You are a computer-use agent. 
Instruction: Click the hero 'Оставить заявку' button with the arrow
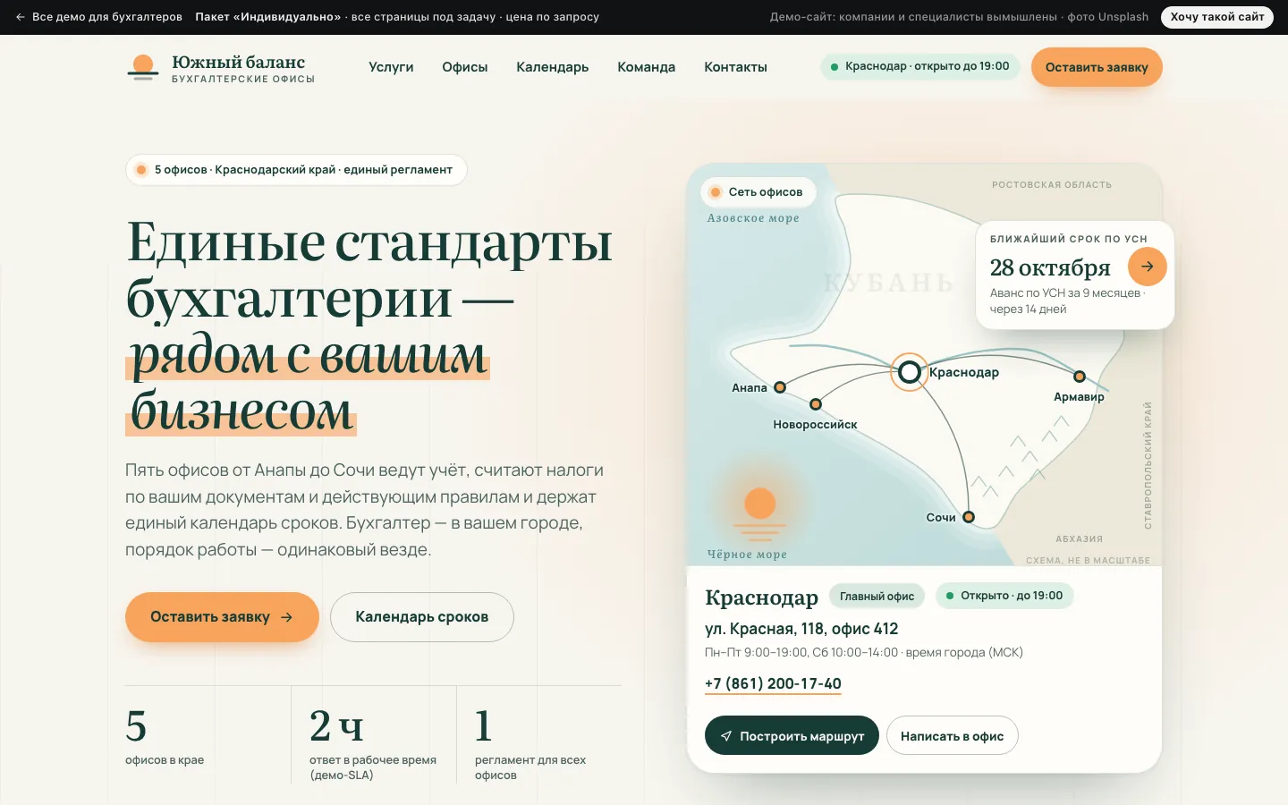(x=222, y=617)
